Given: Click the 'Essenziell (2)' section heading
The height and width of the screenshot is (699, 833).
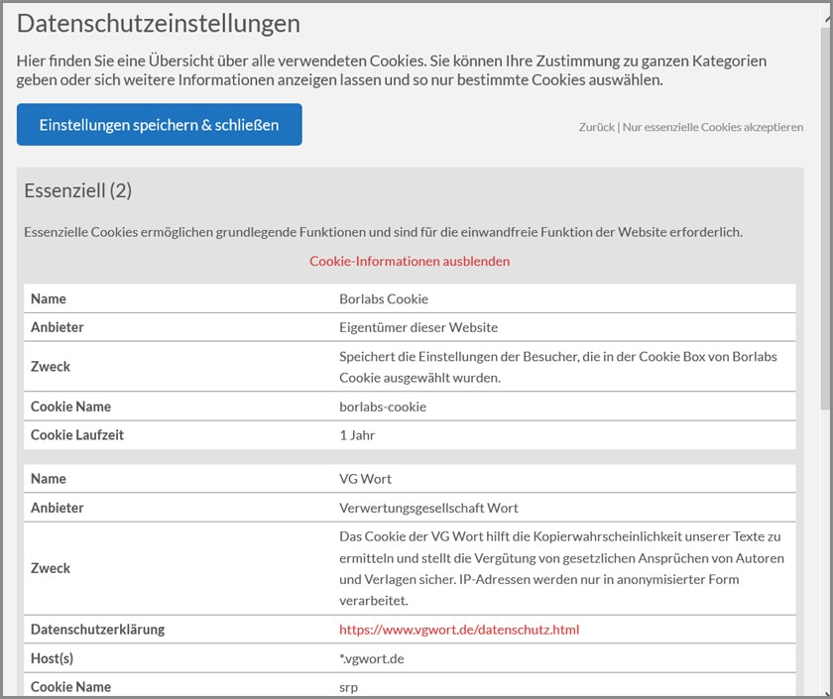Looking at the screenshot, I should (x=77, y=189).
